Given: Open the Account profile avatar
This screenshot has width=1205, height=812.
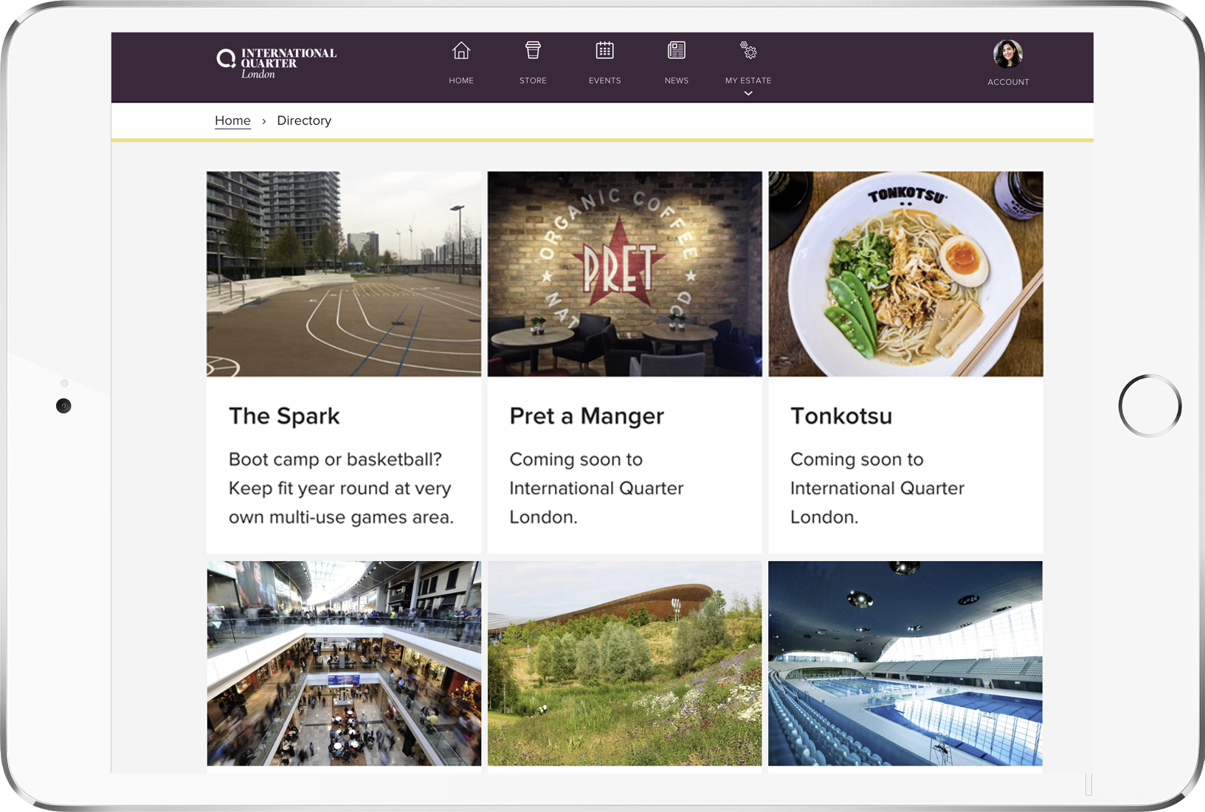Looking at the screenshot, I should 1008,54.
